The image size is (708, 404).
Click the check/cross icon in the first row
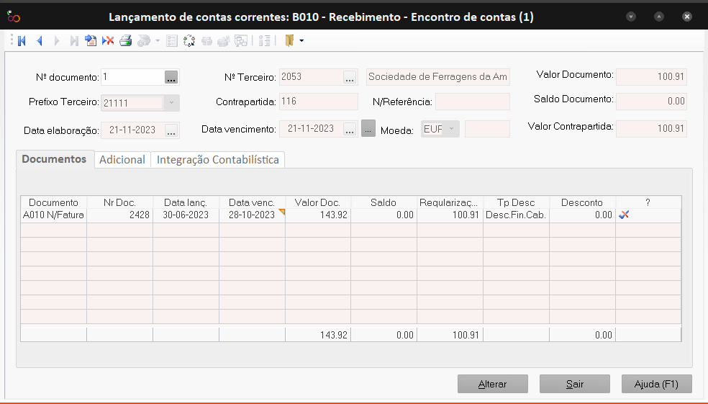tap(624, 215)
